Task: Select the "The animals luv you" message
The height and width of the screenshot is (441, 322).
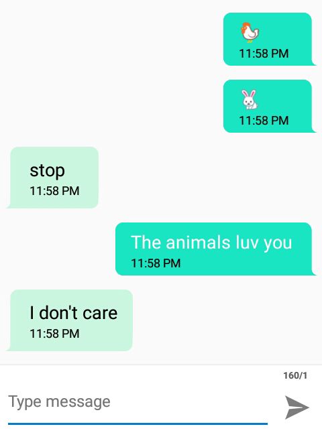Action: click(x=215, y=249)
